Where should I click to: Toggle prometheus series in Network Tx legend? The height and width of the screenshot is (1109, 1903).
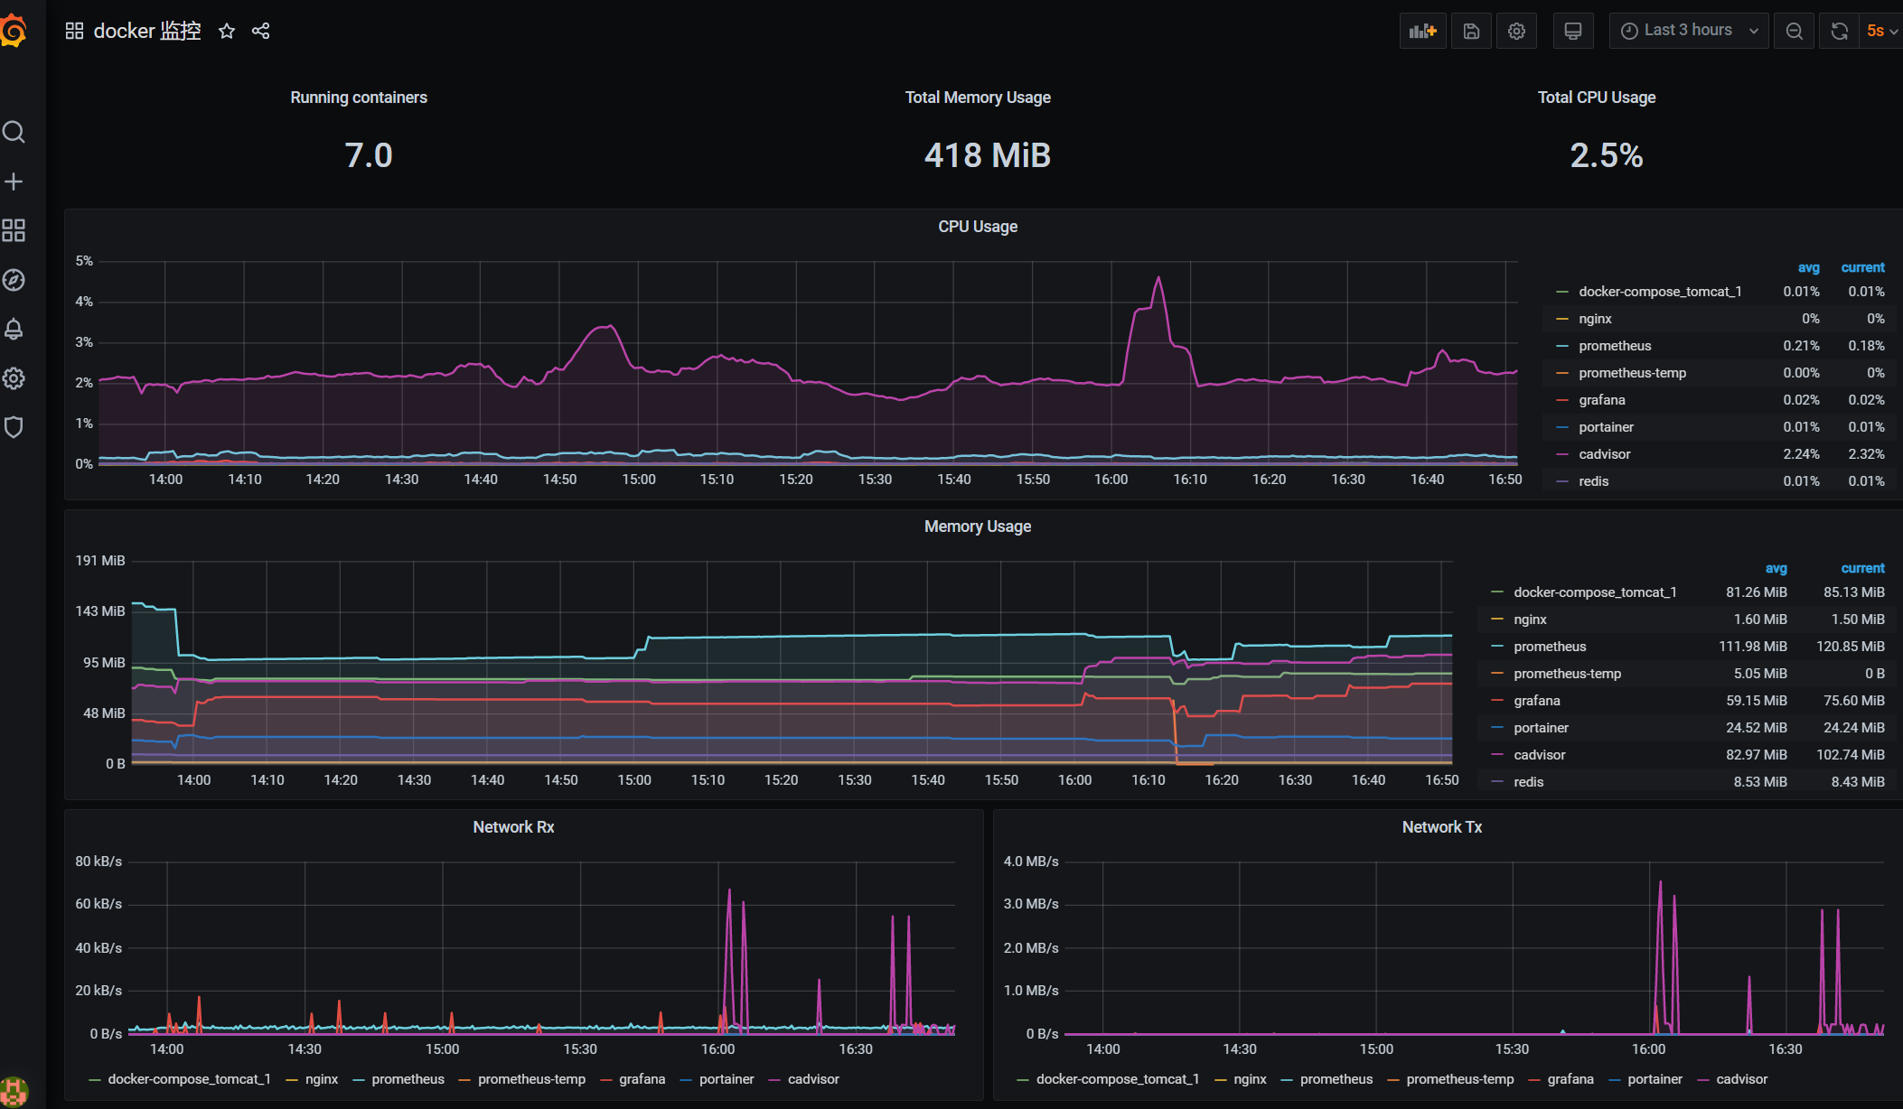pyautogui.click(x=1336, y=1079)
